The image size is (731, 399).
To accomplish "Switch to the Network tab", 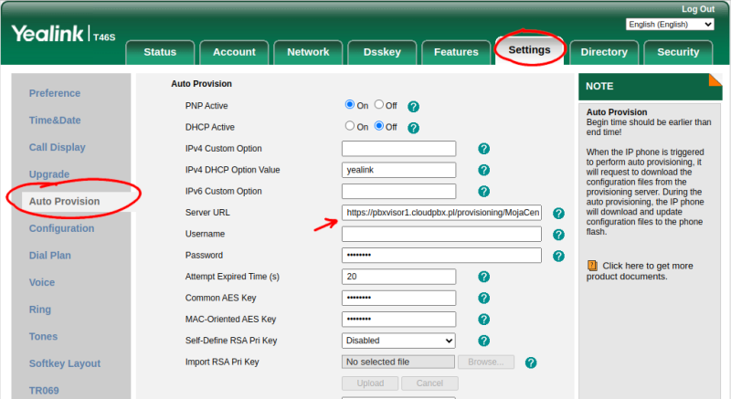I will click(308, 52).
